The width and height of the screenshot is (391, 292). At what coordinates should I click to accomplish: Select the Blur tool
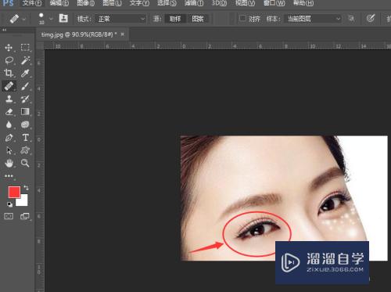(9, 124)
